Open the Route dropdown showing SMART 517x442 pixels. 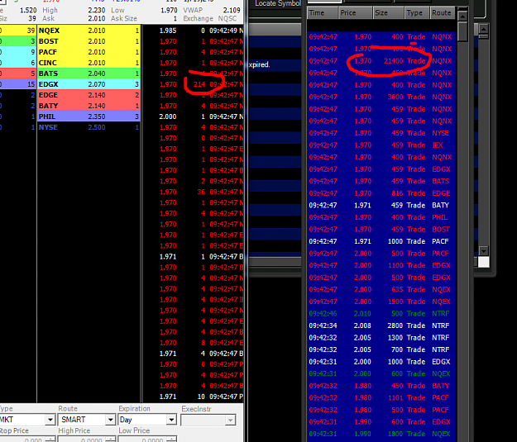point(111,420)
